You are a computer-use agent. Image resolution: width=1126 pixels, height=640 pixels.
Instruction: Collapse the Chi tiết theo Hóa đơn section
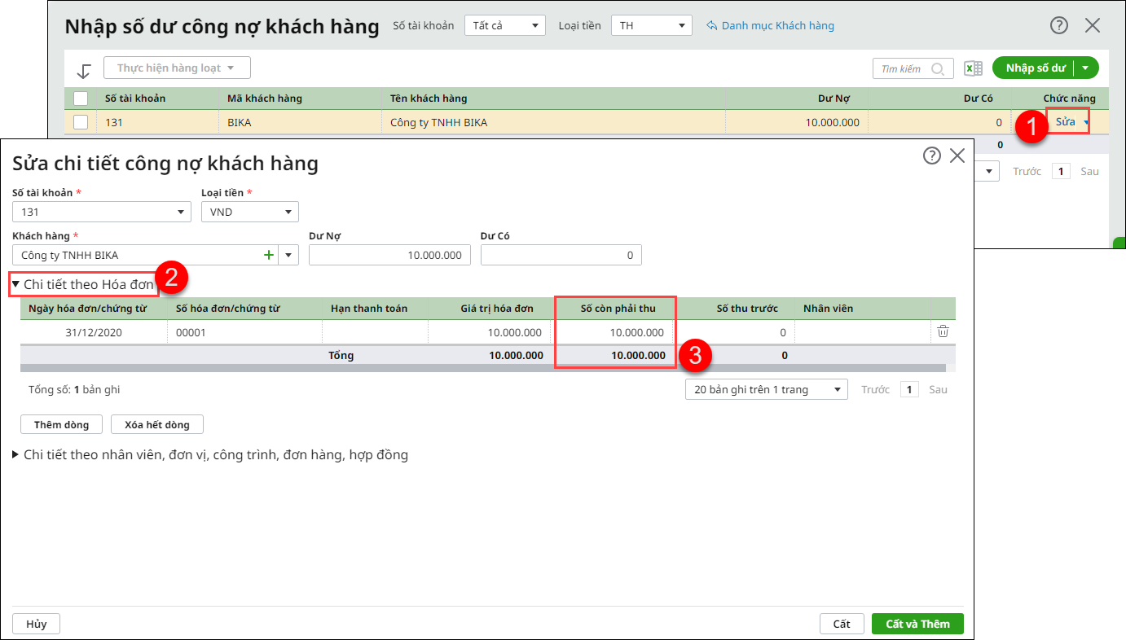click(82, 284)
